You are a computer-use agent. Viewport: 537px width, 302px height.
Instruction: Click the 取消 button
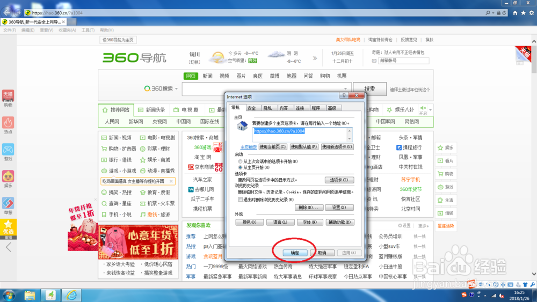[322, 253]
